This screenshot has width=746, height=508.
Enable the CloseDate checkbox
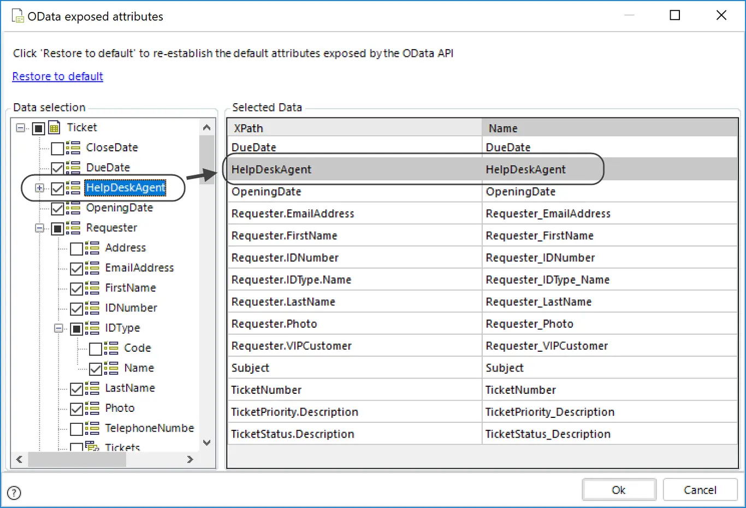57,149
